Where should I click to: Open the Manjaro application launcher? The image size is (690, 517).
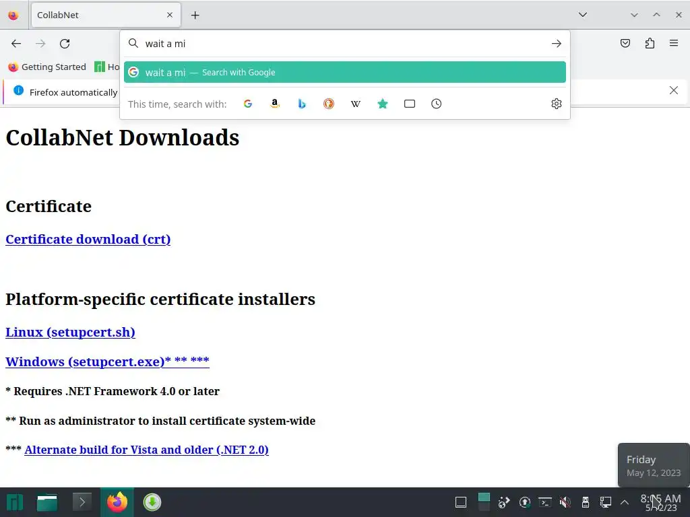click(15, 502)
